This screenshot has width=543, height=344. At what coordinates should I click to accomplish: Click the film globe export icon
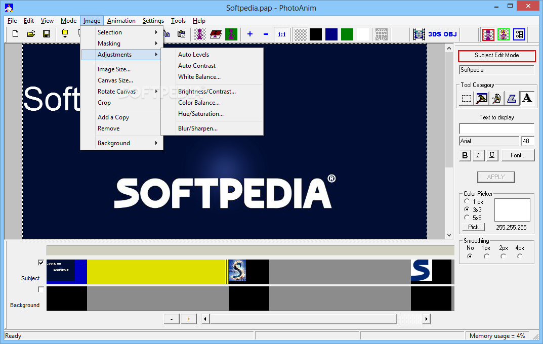pos(419,34)
